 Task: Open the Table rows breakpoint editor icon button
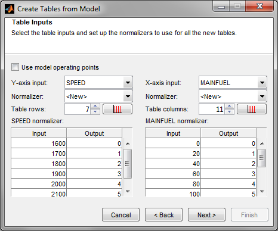[x=118, y=109]
